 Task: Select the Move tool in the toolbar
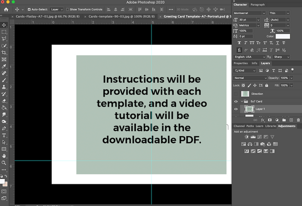4,25
